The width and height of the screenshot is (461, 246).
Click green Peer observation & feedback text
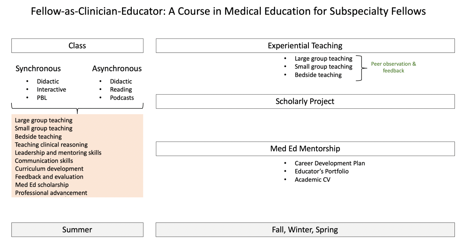pos(393,67)
